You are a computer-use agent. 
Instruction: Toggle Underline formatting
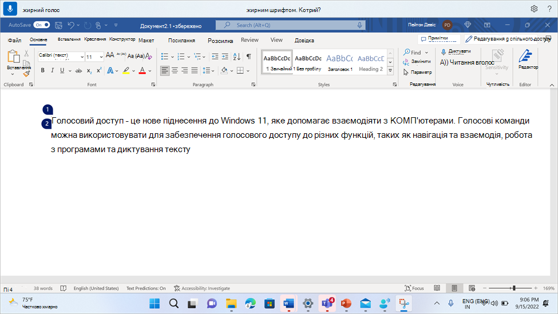point(62,70)
